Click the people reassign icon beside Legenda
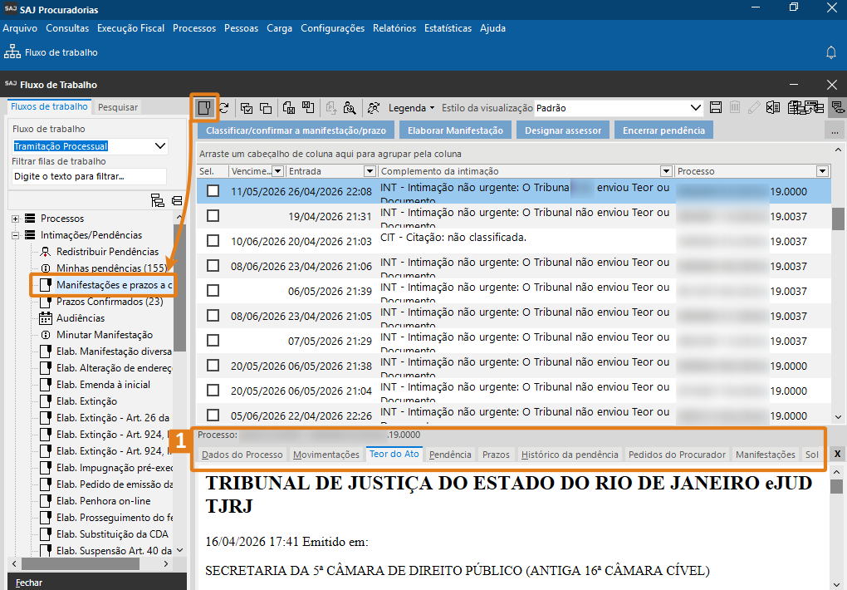Screen dimensions: 847x590 (x=374, y=108)
